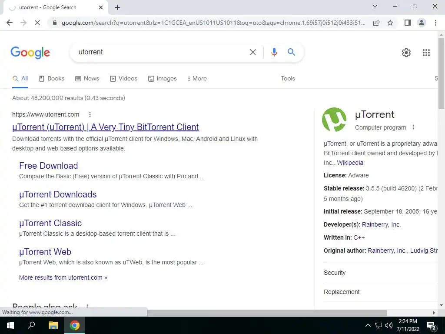Click the magnifier search button
This screenshot has height=334, width=445.
pyautogui.click(x=291, y=52)
